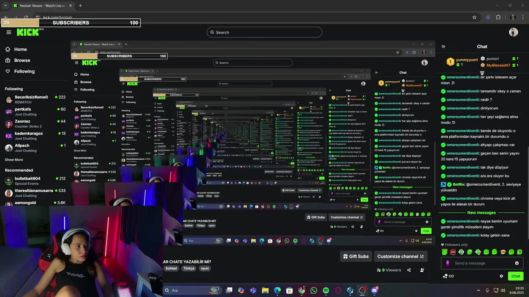Open the emoji picker in message box
Image resolution: width=529 pixels, height=297 pixels.
(x=517, y=263)
